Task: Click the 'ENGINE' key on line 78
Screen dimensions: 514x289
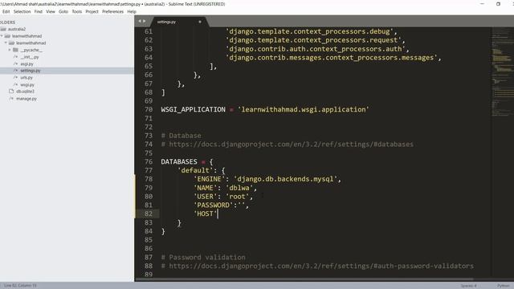Action: tap(209, 179)
